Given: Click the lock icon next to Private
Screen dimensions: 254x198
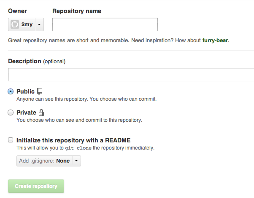Looking at the screenshot, I should 41,112.
